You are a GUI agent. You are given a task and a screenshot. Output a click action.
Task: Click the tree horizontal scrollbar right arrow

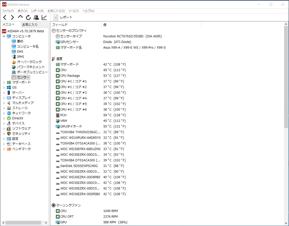click(46, 223)
